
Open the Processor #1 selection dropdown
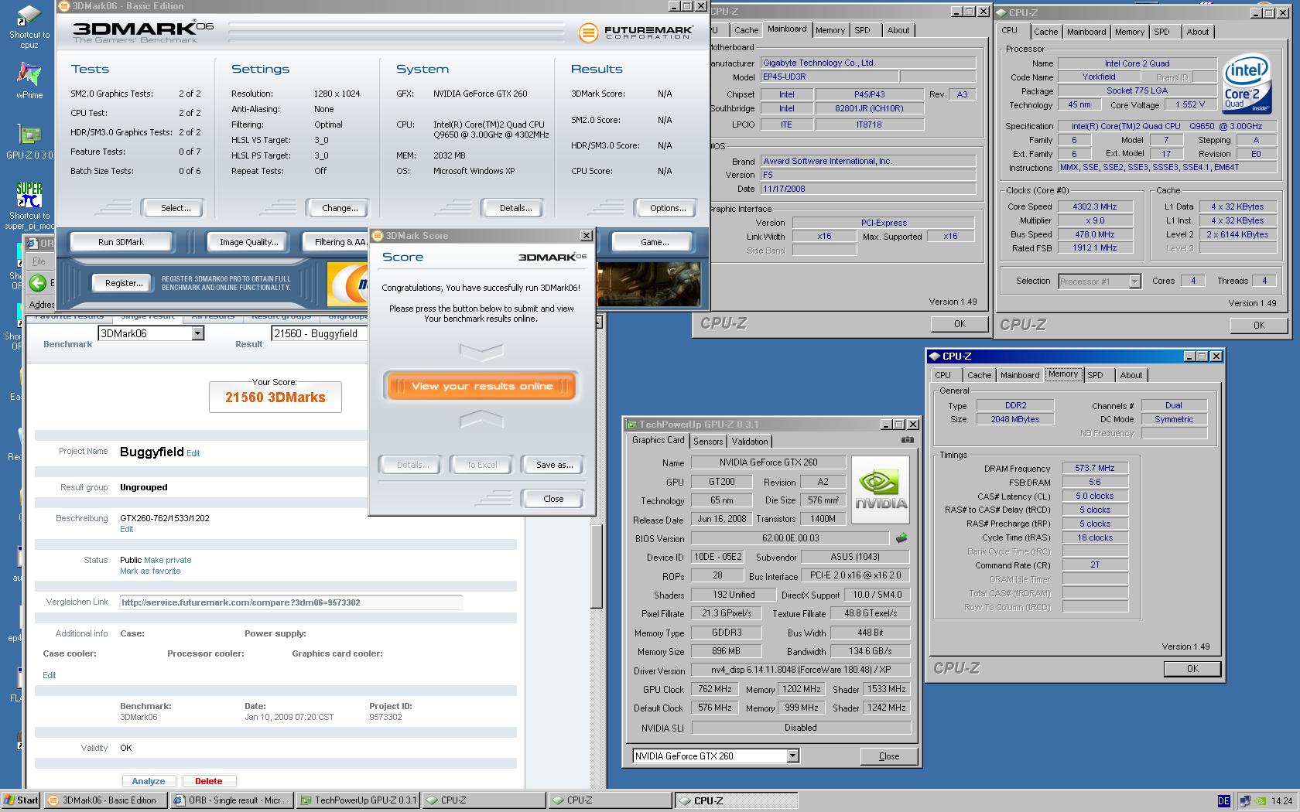1134,281
